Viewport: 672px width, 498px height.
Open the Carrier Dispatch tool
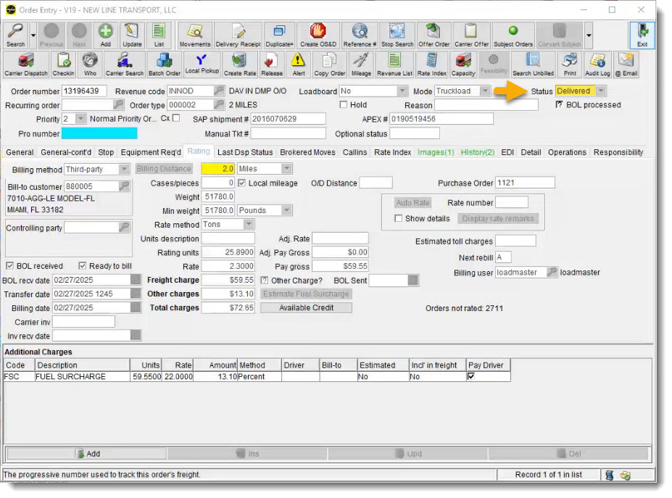click(x=25, y=65)
